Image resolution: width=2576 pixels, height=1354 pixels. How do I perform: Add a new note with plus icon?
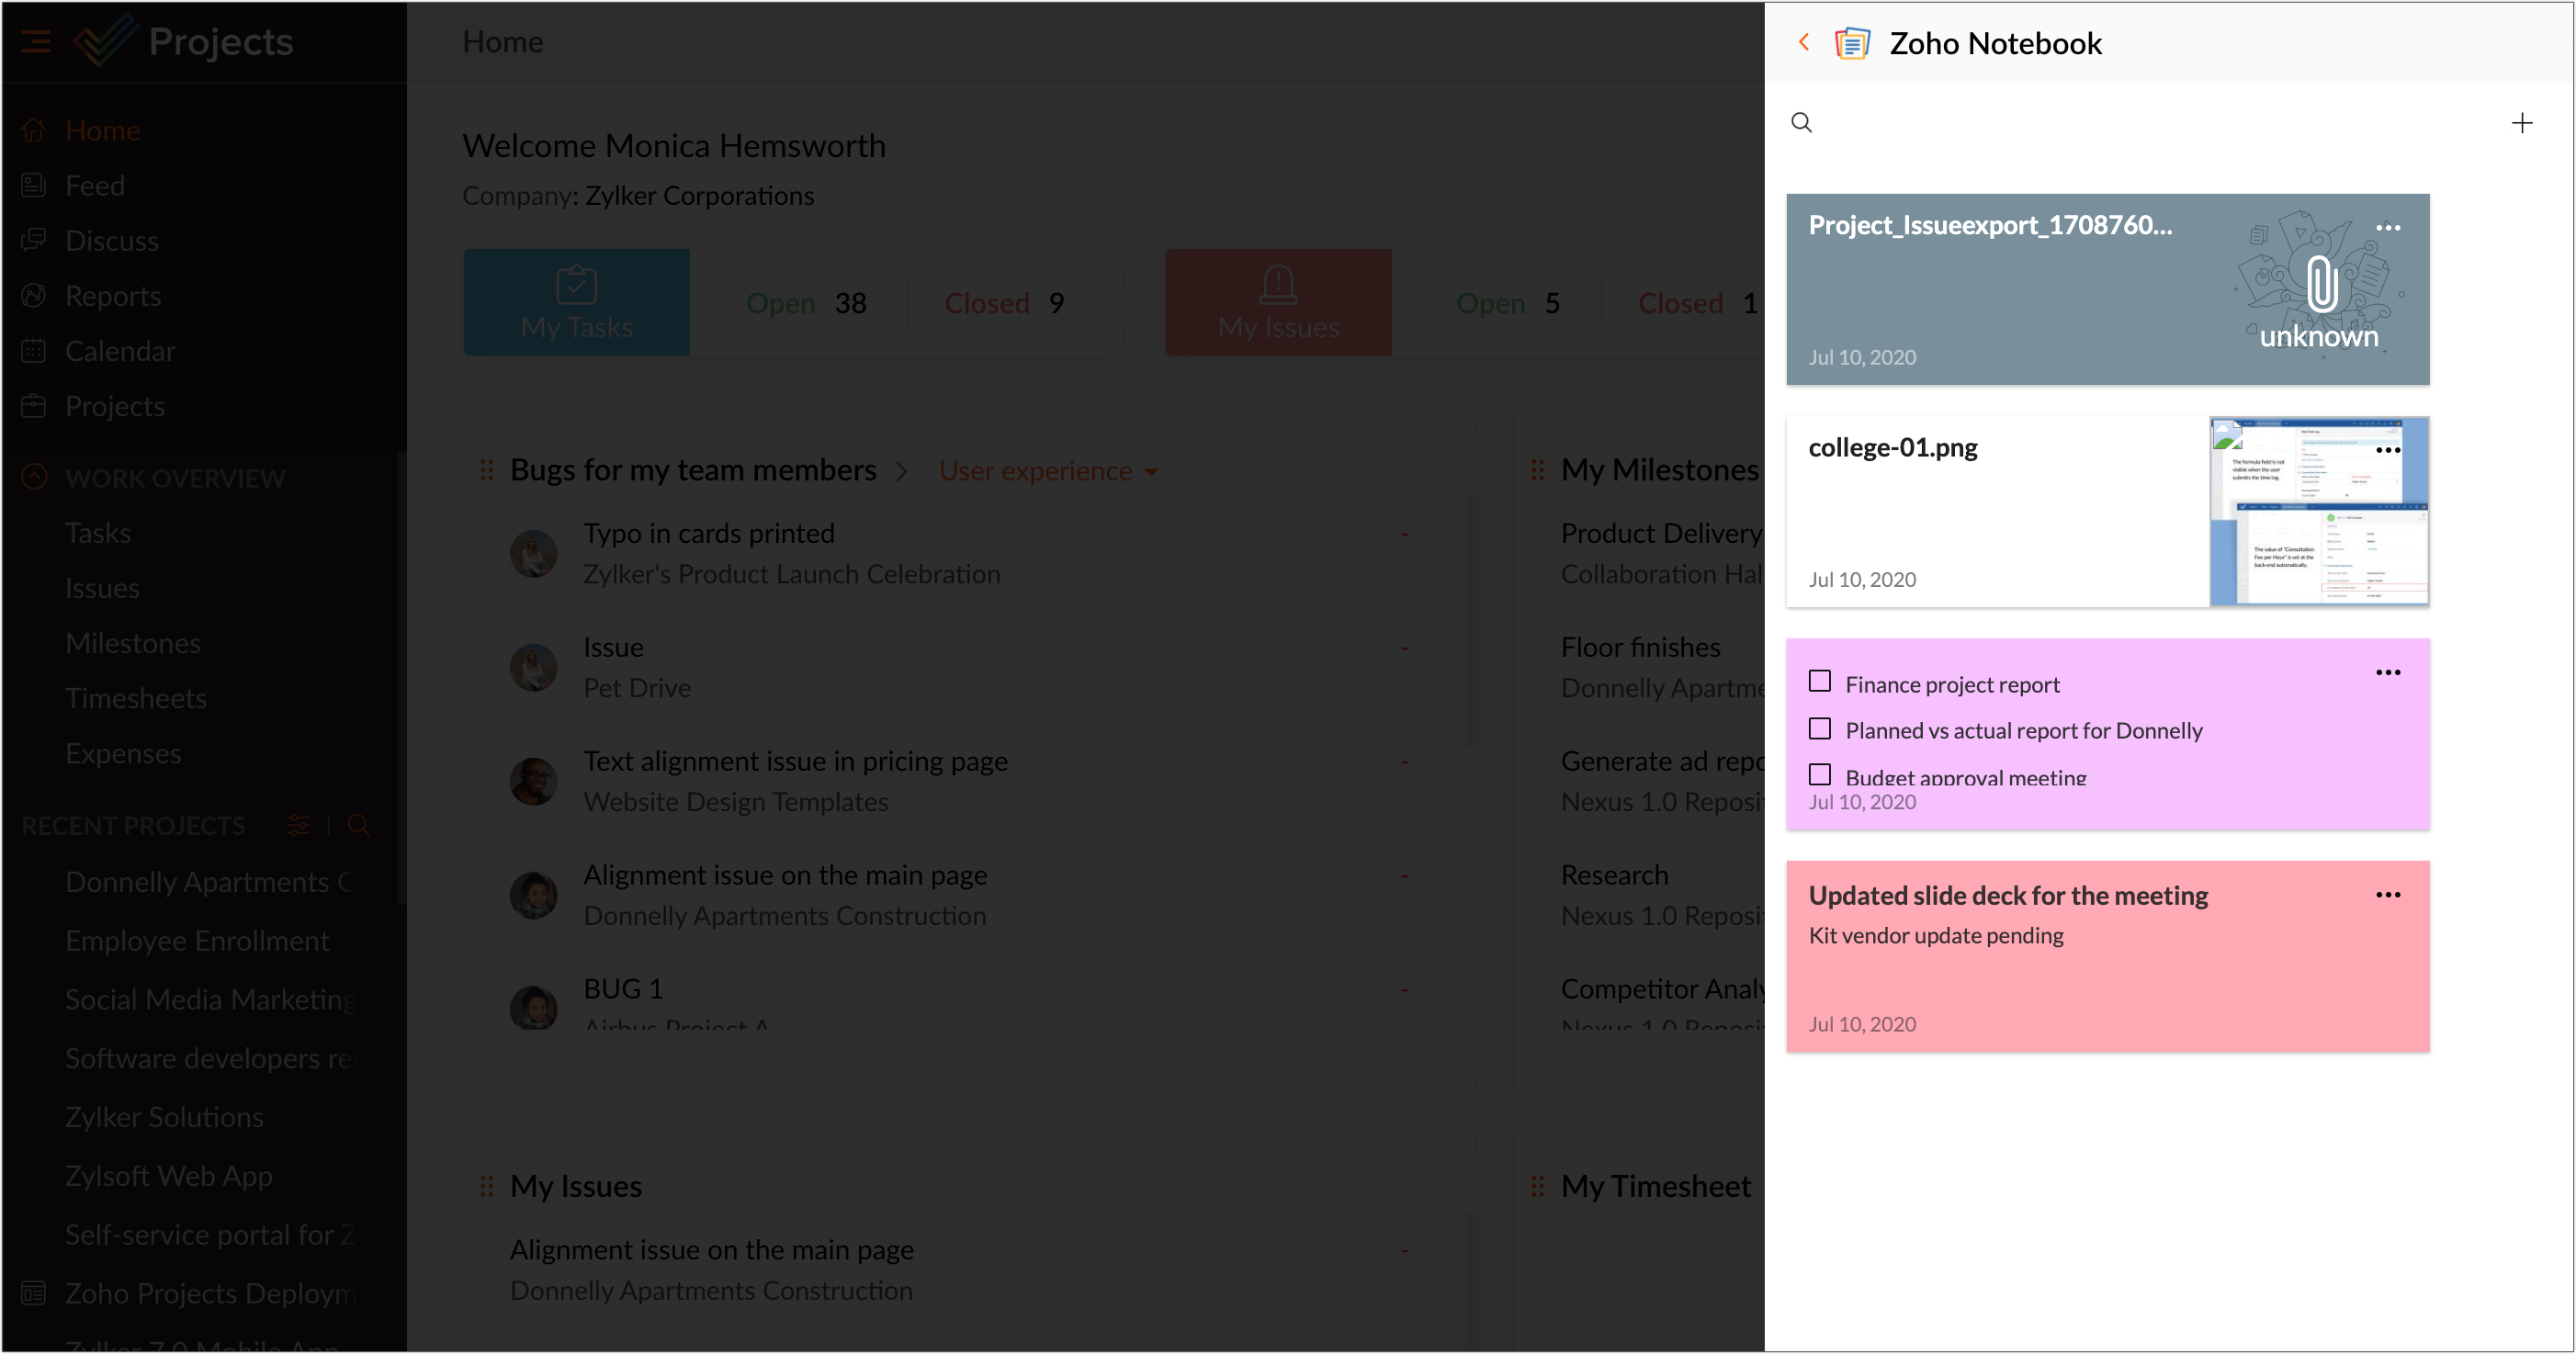(2521, 123)
